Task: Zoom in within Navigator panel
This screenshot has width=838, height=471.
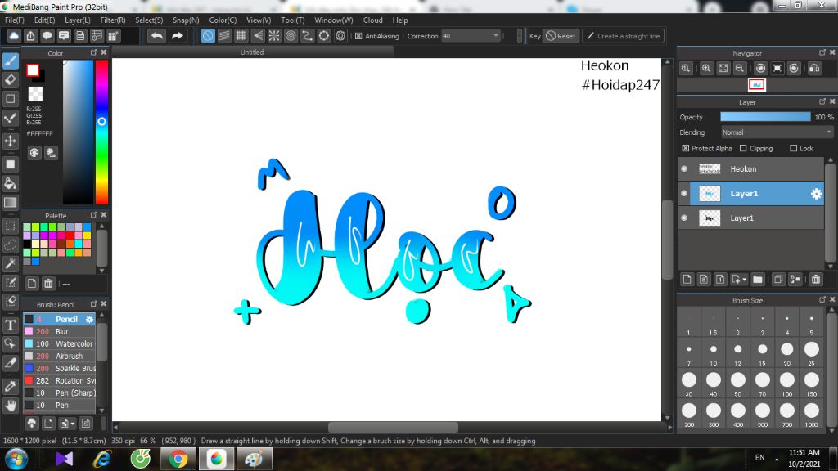Action: [x=706, y=69]
